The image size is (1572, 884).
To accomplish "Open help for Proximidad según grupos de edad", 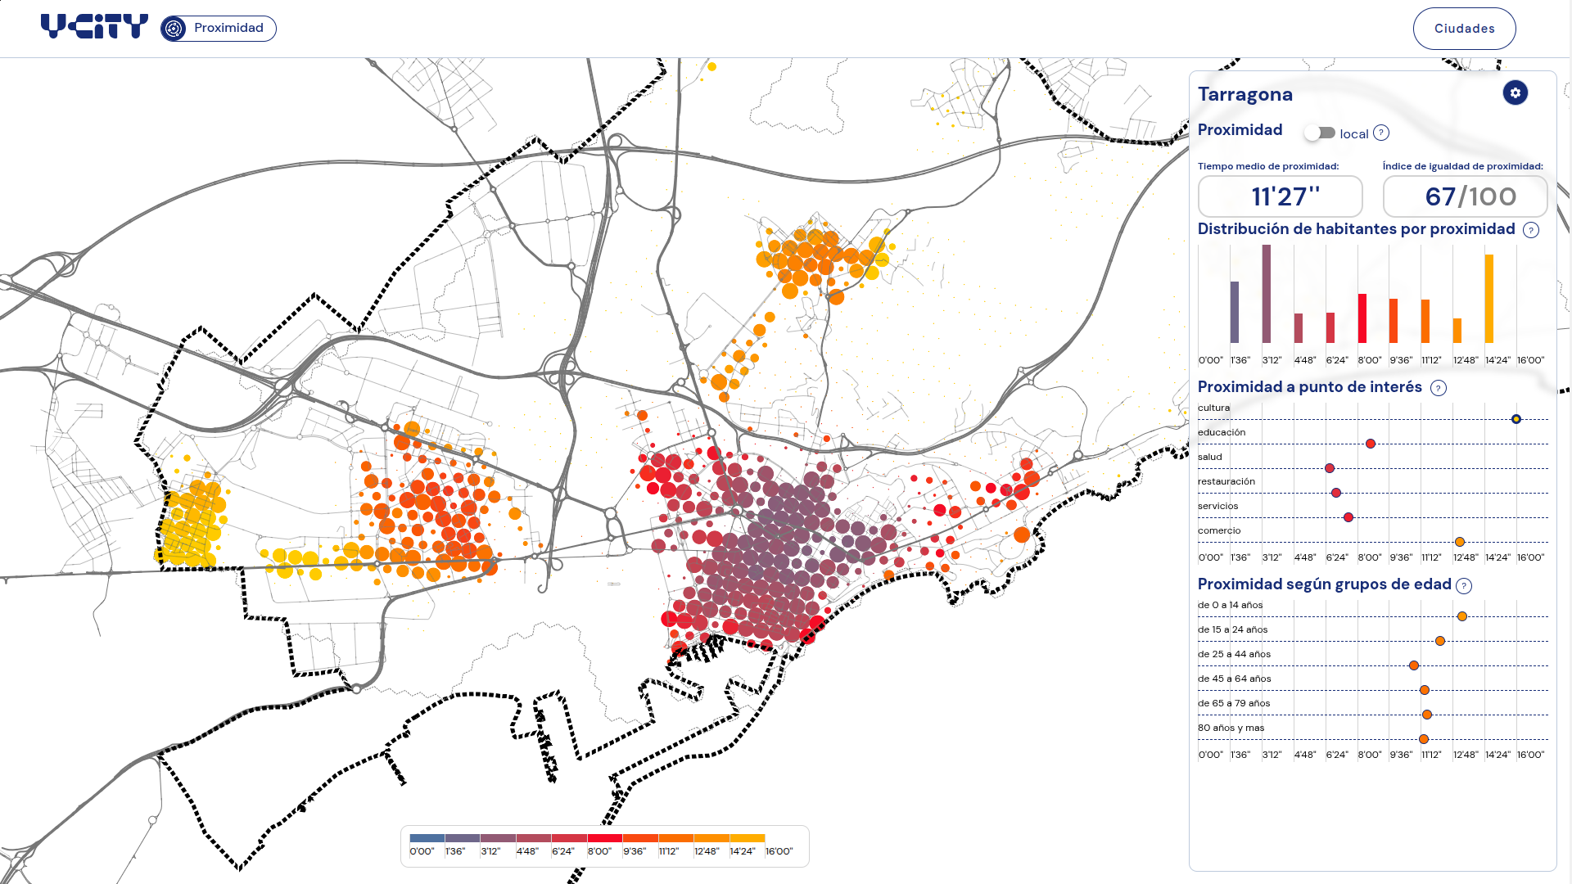I will coord(1464,585).
